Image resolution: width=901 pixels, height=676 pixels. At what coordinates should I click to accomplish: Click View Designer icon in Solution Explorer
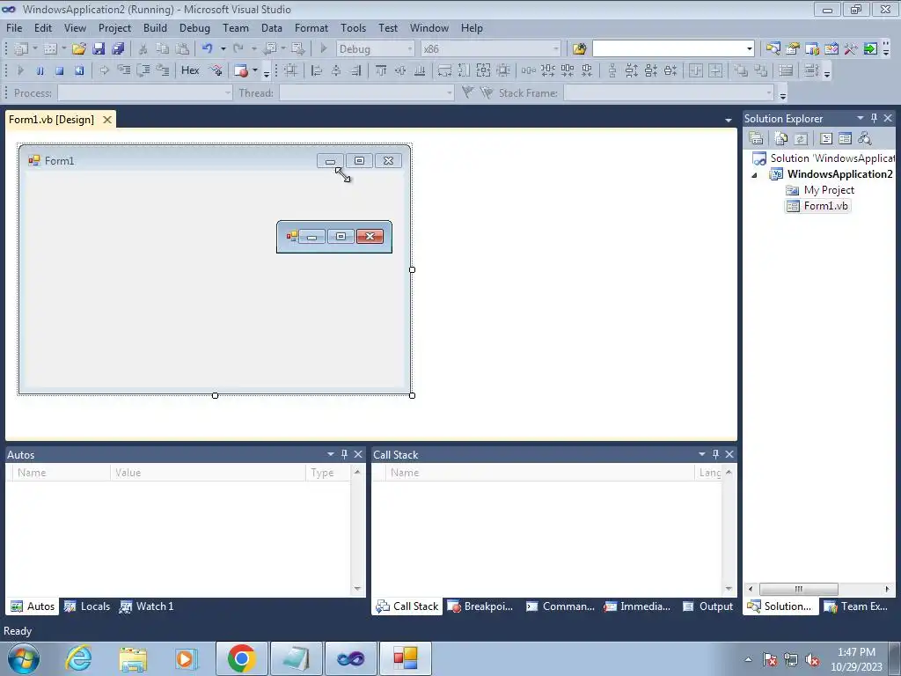coord(845,138)
